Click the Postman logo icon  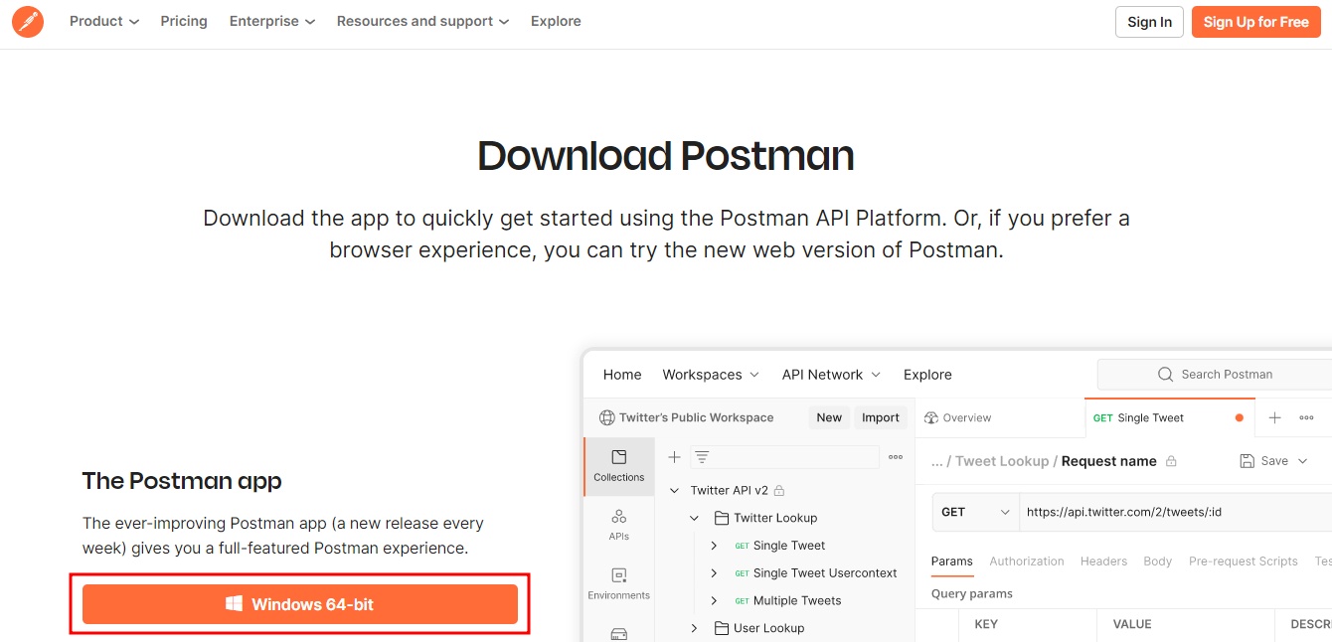(x=28, y=22)
